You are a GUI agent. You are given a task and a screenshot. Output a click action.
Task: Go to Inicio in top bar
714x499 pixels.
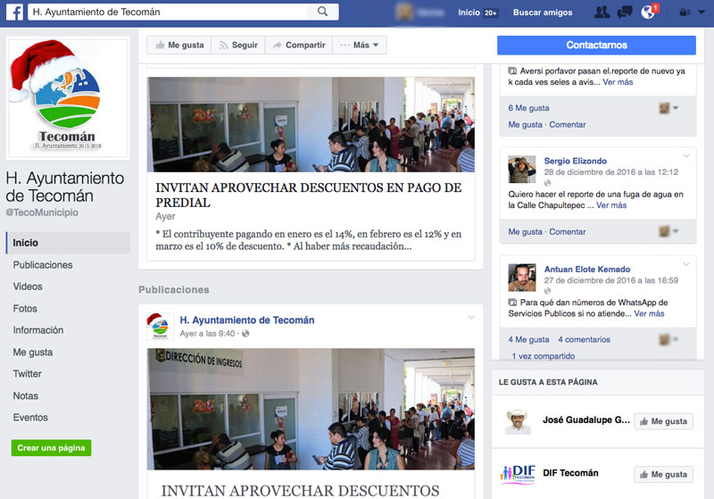coord(469,12)
